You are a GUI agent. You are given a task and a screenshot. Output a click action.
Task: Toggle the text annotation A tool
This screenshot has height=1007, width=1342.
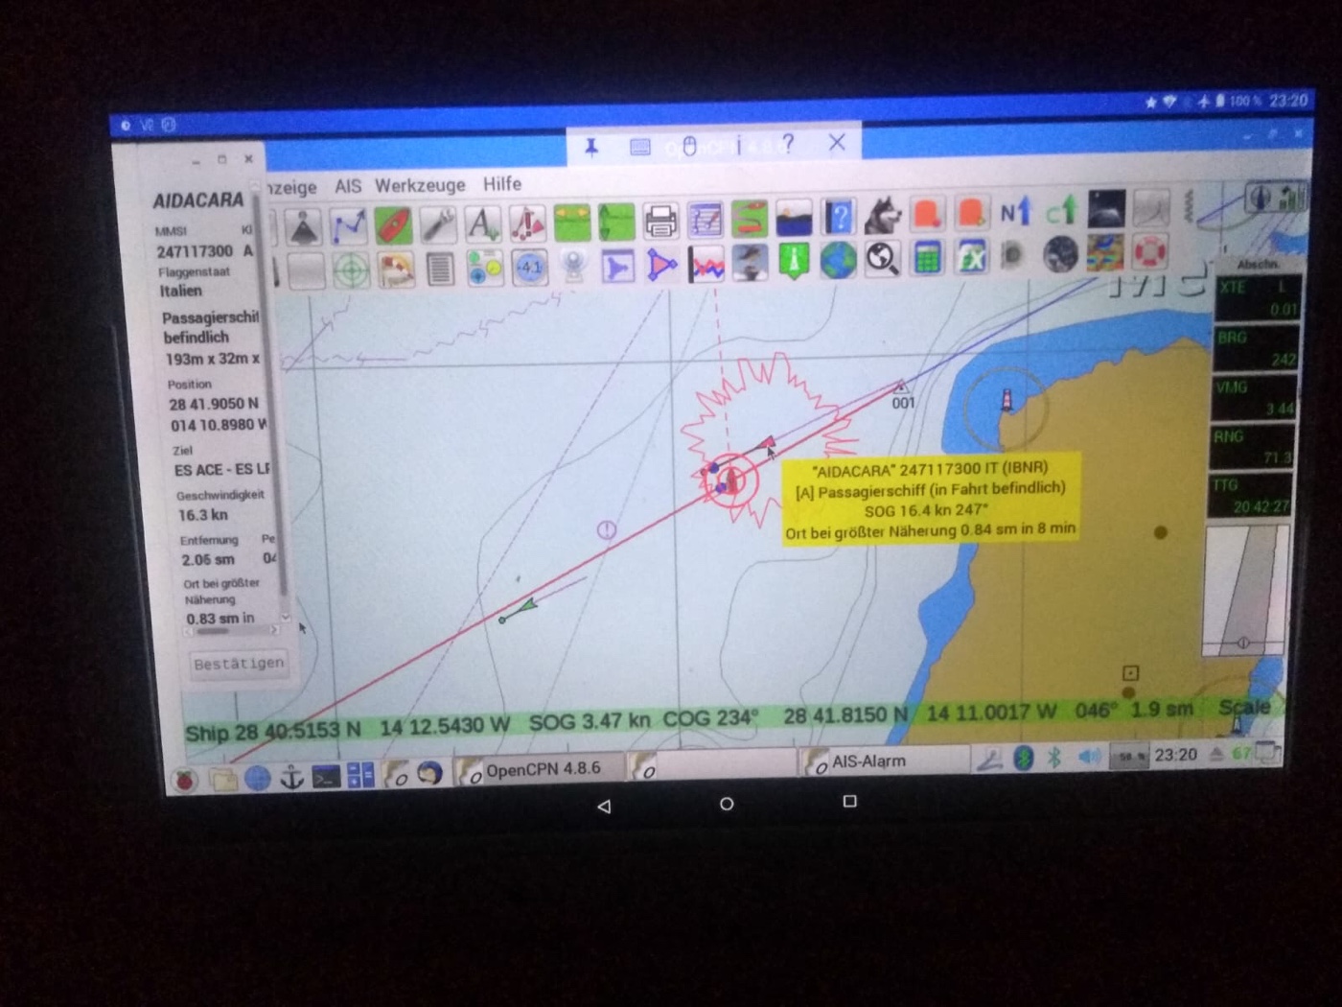point(482,224)
